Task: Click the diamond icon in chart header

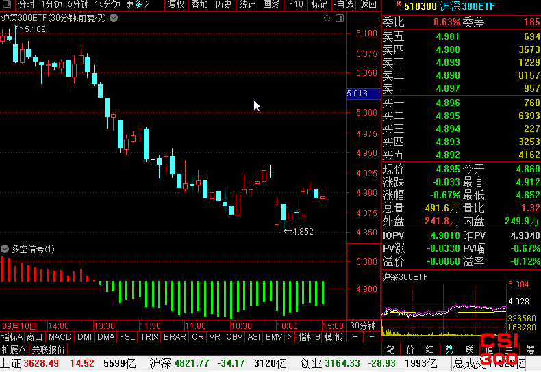Action: [327, 18]
